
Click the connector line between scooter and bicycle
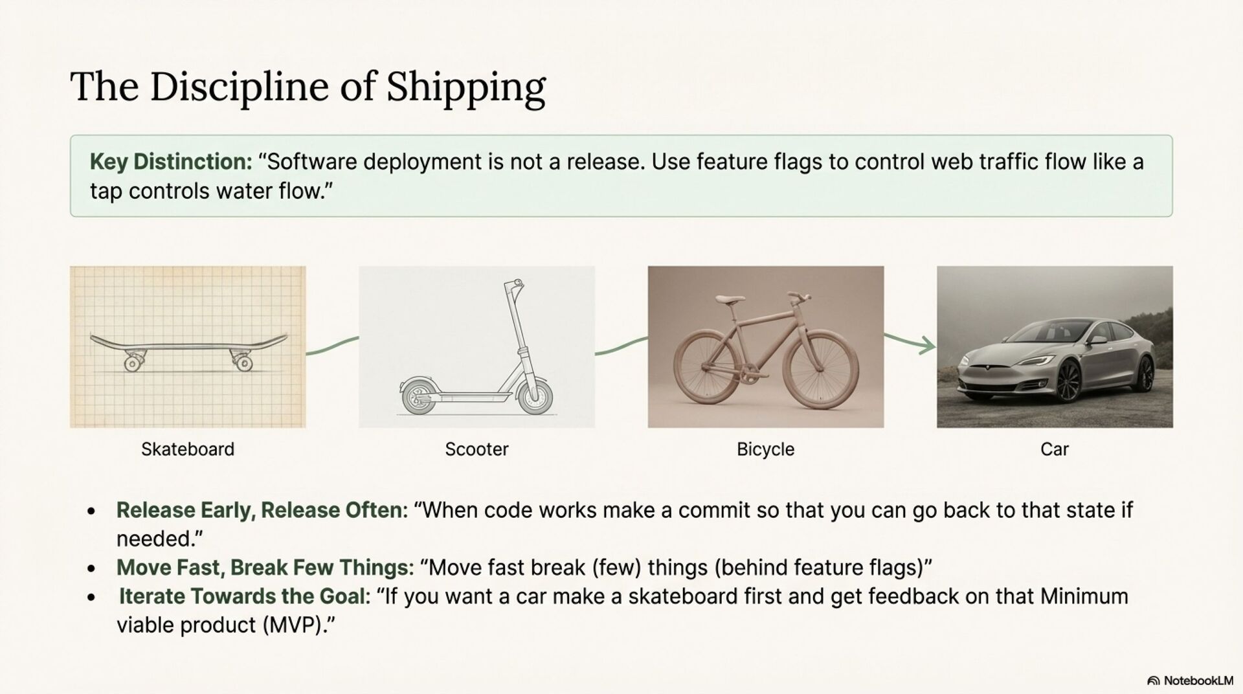pos(621,346)
